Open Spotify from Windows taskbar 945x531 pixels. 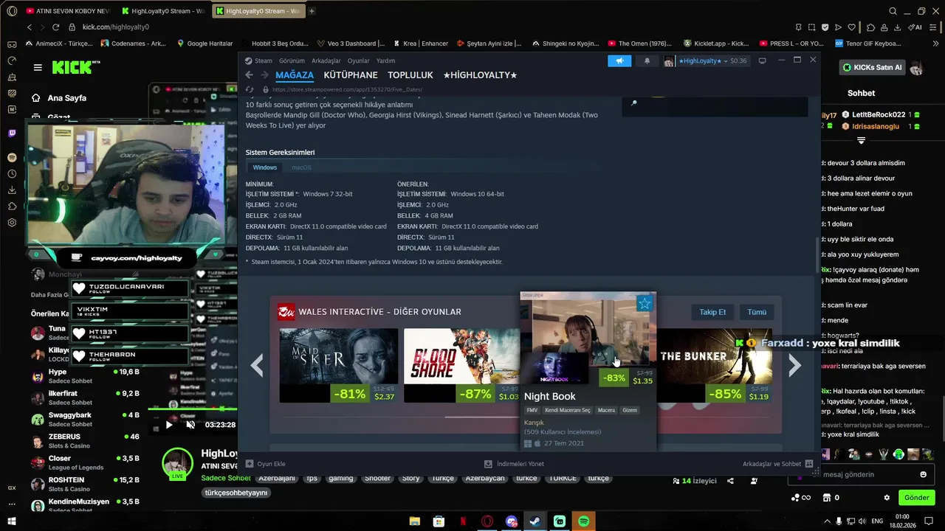[x=583, y=521]
